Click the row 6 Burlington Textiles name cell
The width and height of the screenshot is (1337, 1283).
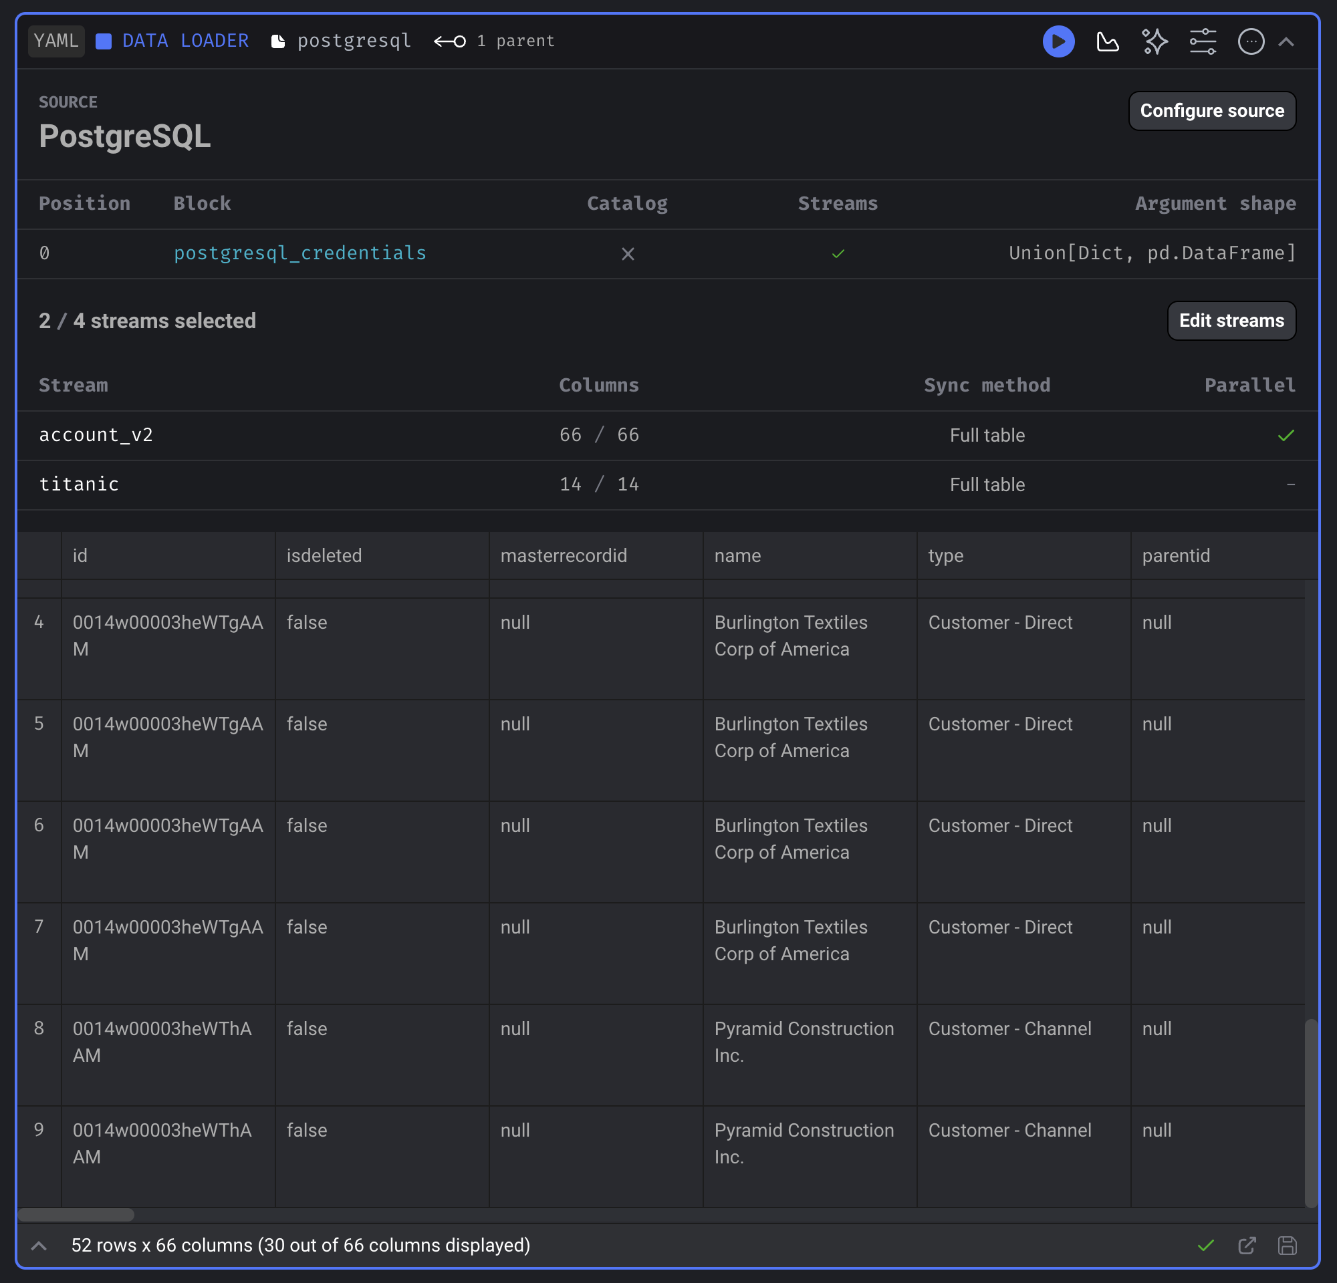pyautogui.click(x=810, y=851)
